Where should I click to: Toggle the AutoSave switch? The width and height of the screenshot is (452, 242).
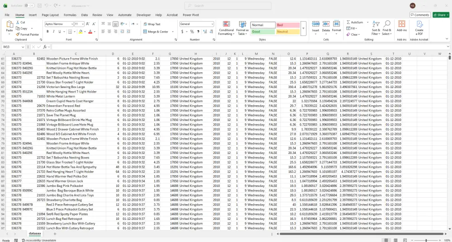click(x=29, y=5)
